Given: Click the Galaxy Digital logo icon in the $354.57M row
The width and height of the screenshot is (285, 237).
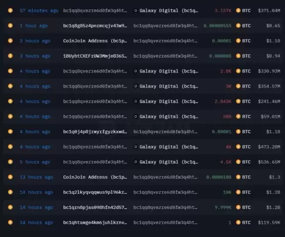Looking at the screenshot, I should [x=136, y=86].
